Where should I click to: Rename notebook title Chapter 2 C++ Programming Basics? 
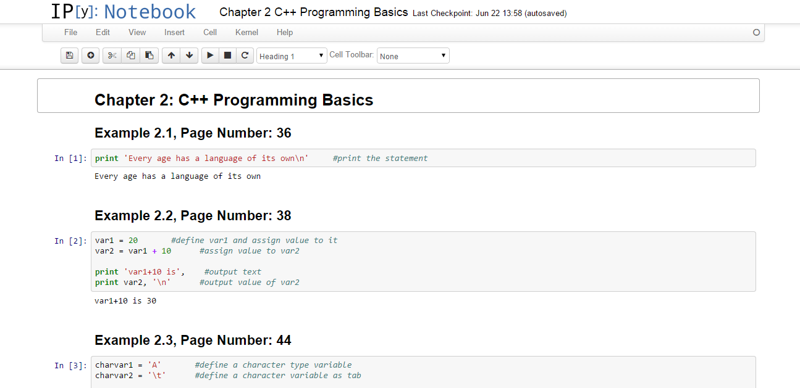(x=313, y=12)
